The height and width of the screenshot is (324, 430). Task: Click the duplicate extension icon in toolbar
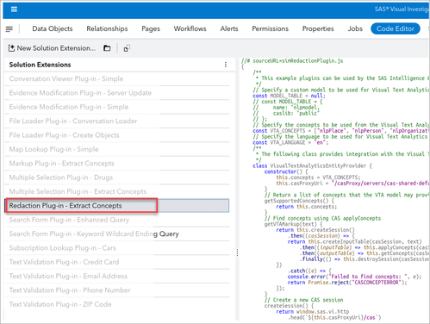(127, 48)
